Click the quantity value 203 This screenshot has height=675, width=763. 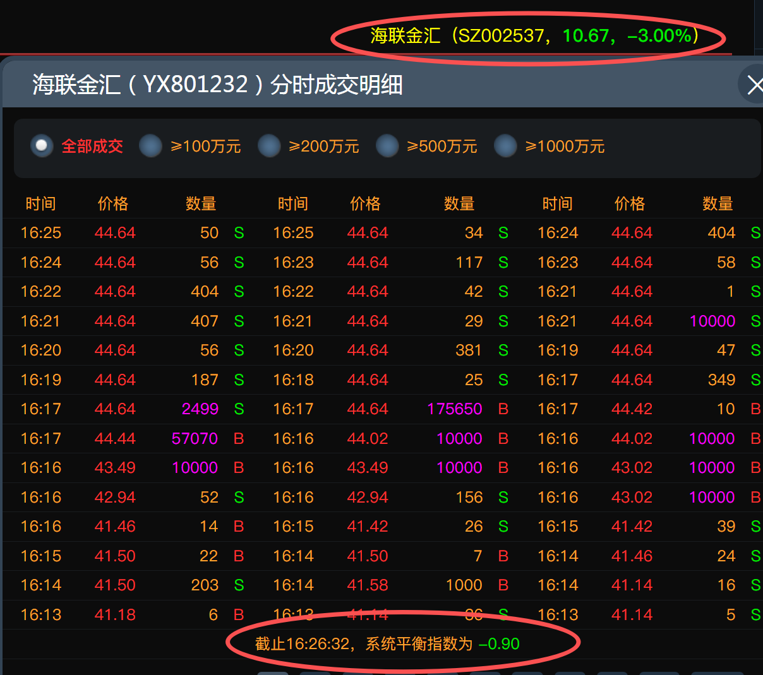[205, 585]
